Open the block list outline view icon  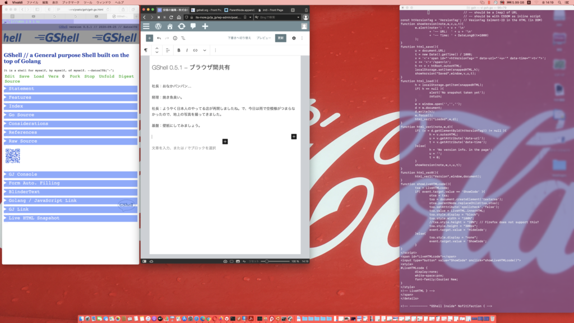click(x=183, y=38)
